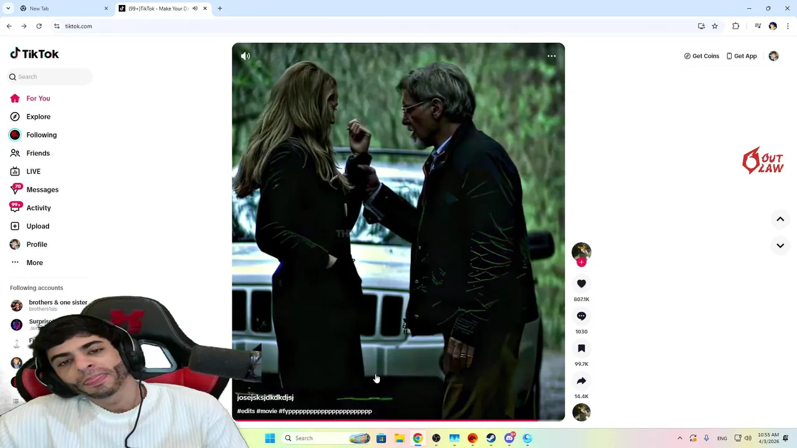Click Get App
This screenshot has height=448, width=797.
pos(742,56)
